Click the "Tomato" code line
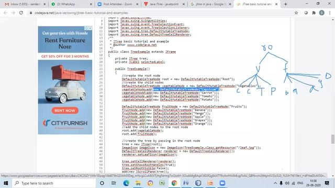The height and width of the screenshot is (188, 335). [x=170, y=96]
